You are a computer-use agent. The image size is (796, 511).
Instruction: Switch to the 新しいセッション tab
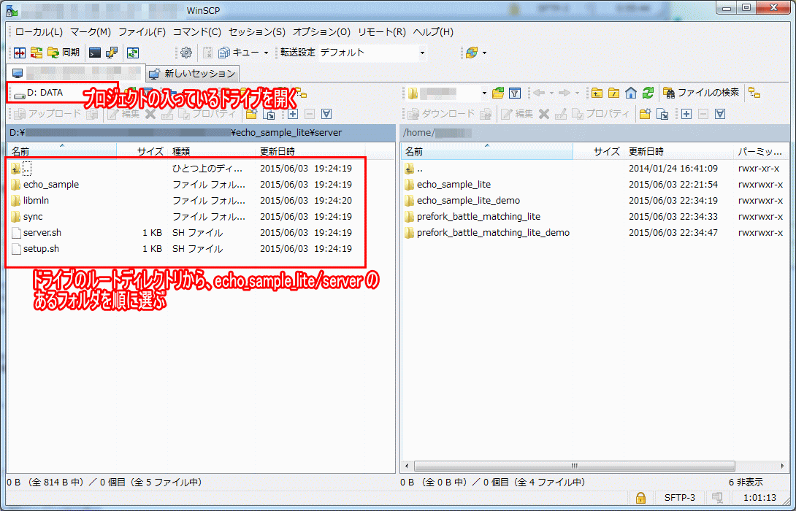192,74
